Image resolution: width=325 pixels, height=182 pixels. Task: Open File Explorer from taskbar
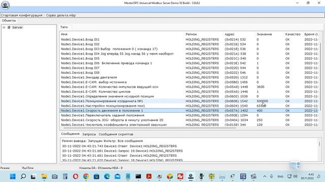[x=44, y=176]
